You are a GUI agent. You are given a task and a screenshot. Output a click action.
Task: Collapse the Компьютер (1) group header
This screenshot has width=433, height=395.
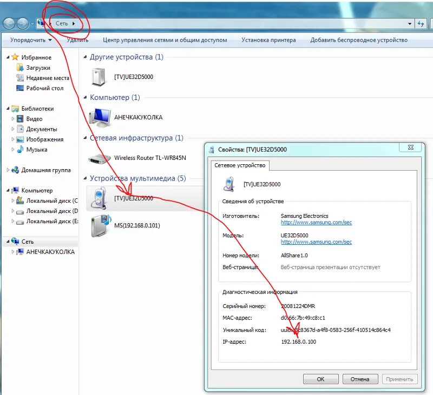coord(86,97)
